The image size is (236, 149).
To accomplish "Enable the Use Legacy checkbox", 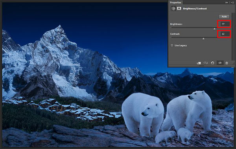I will click(x=172, y=46).
